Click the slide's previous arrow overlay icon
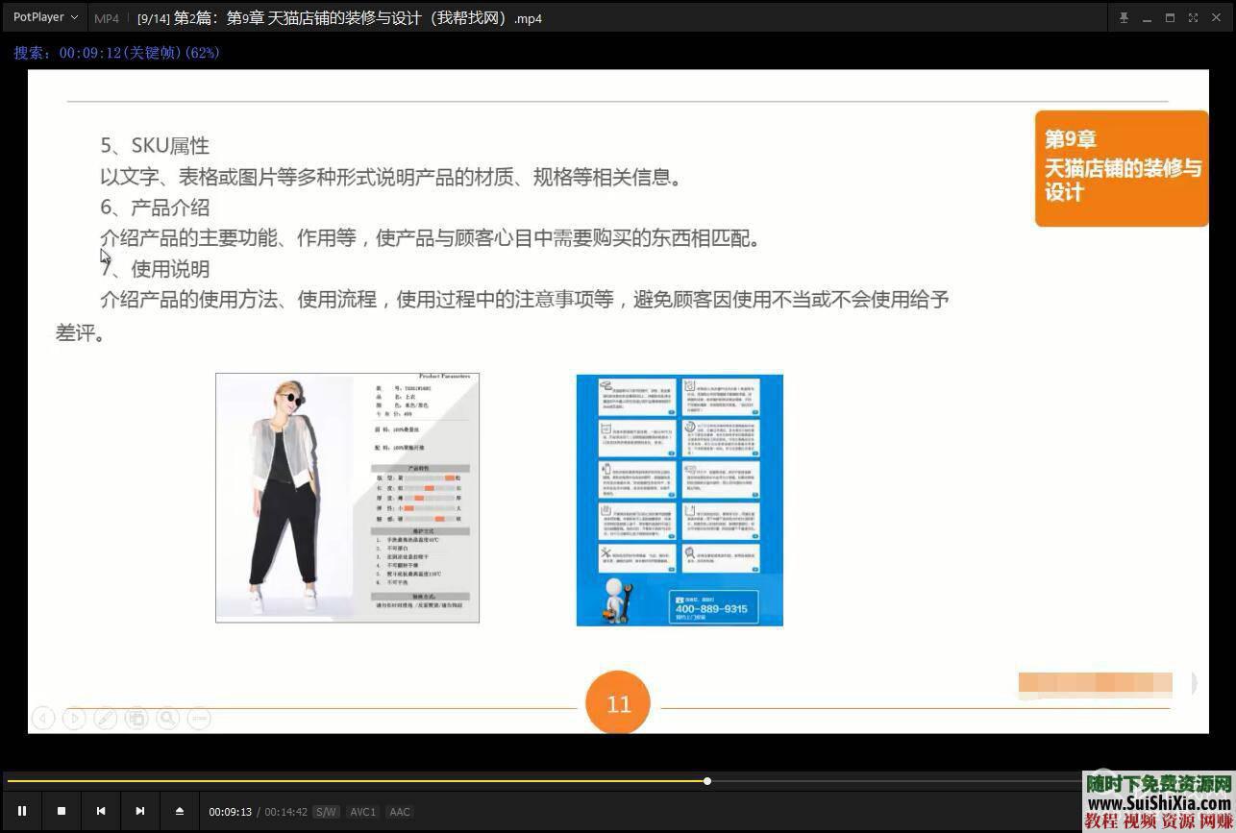 (x=43, y=718)
